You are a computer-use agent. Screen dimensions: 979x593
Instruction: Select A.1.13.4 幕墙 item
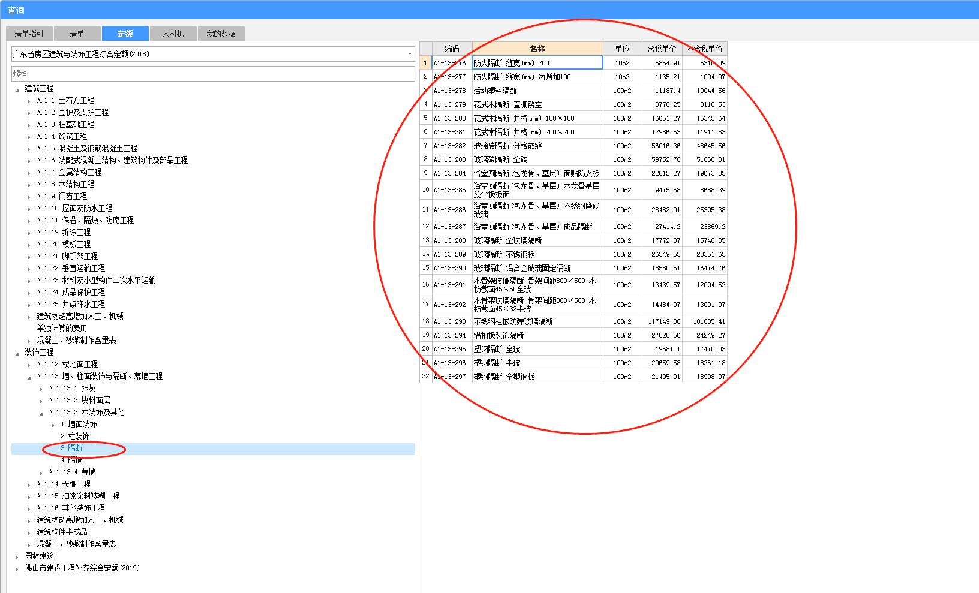pyautogui.click(x=72, y=472)
